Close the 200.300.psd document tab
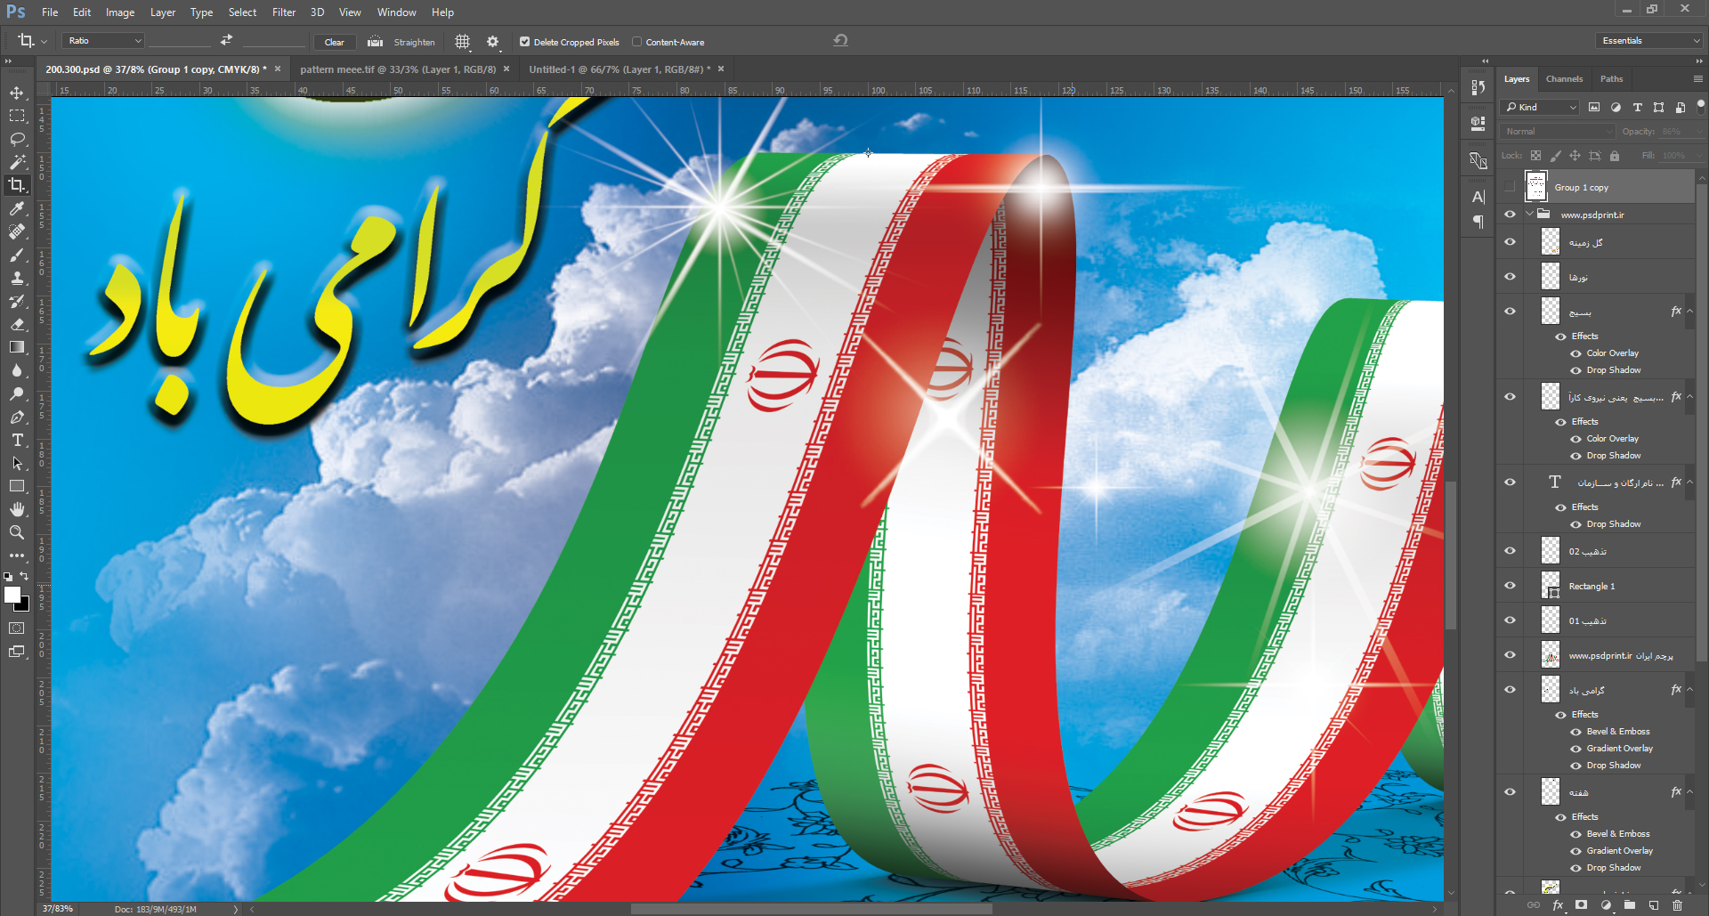The width and height of the screenshot is (1709, 916). point(278,69)
